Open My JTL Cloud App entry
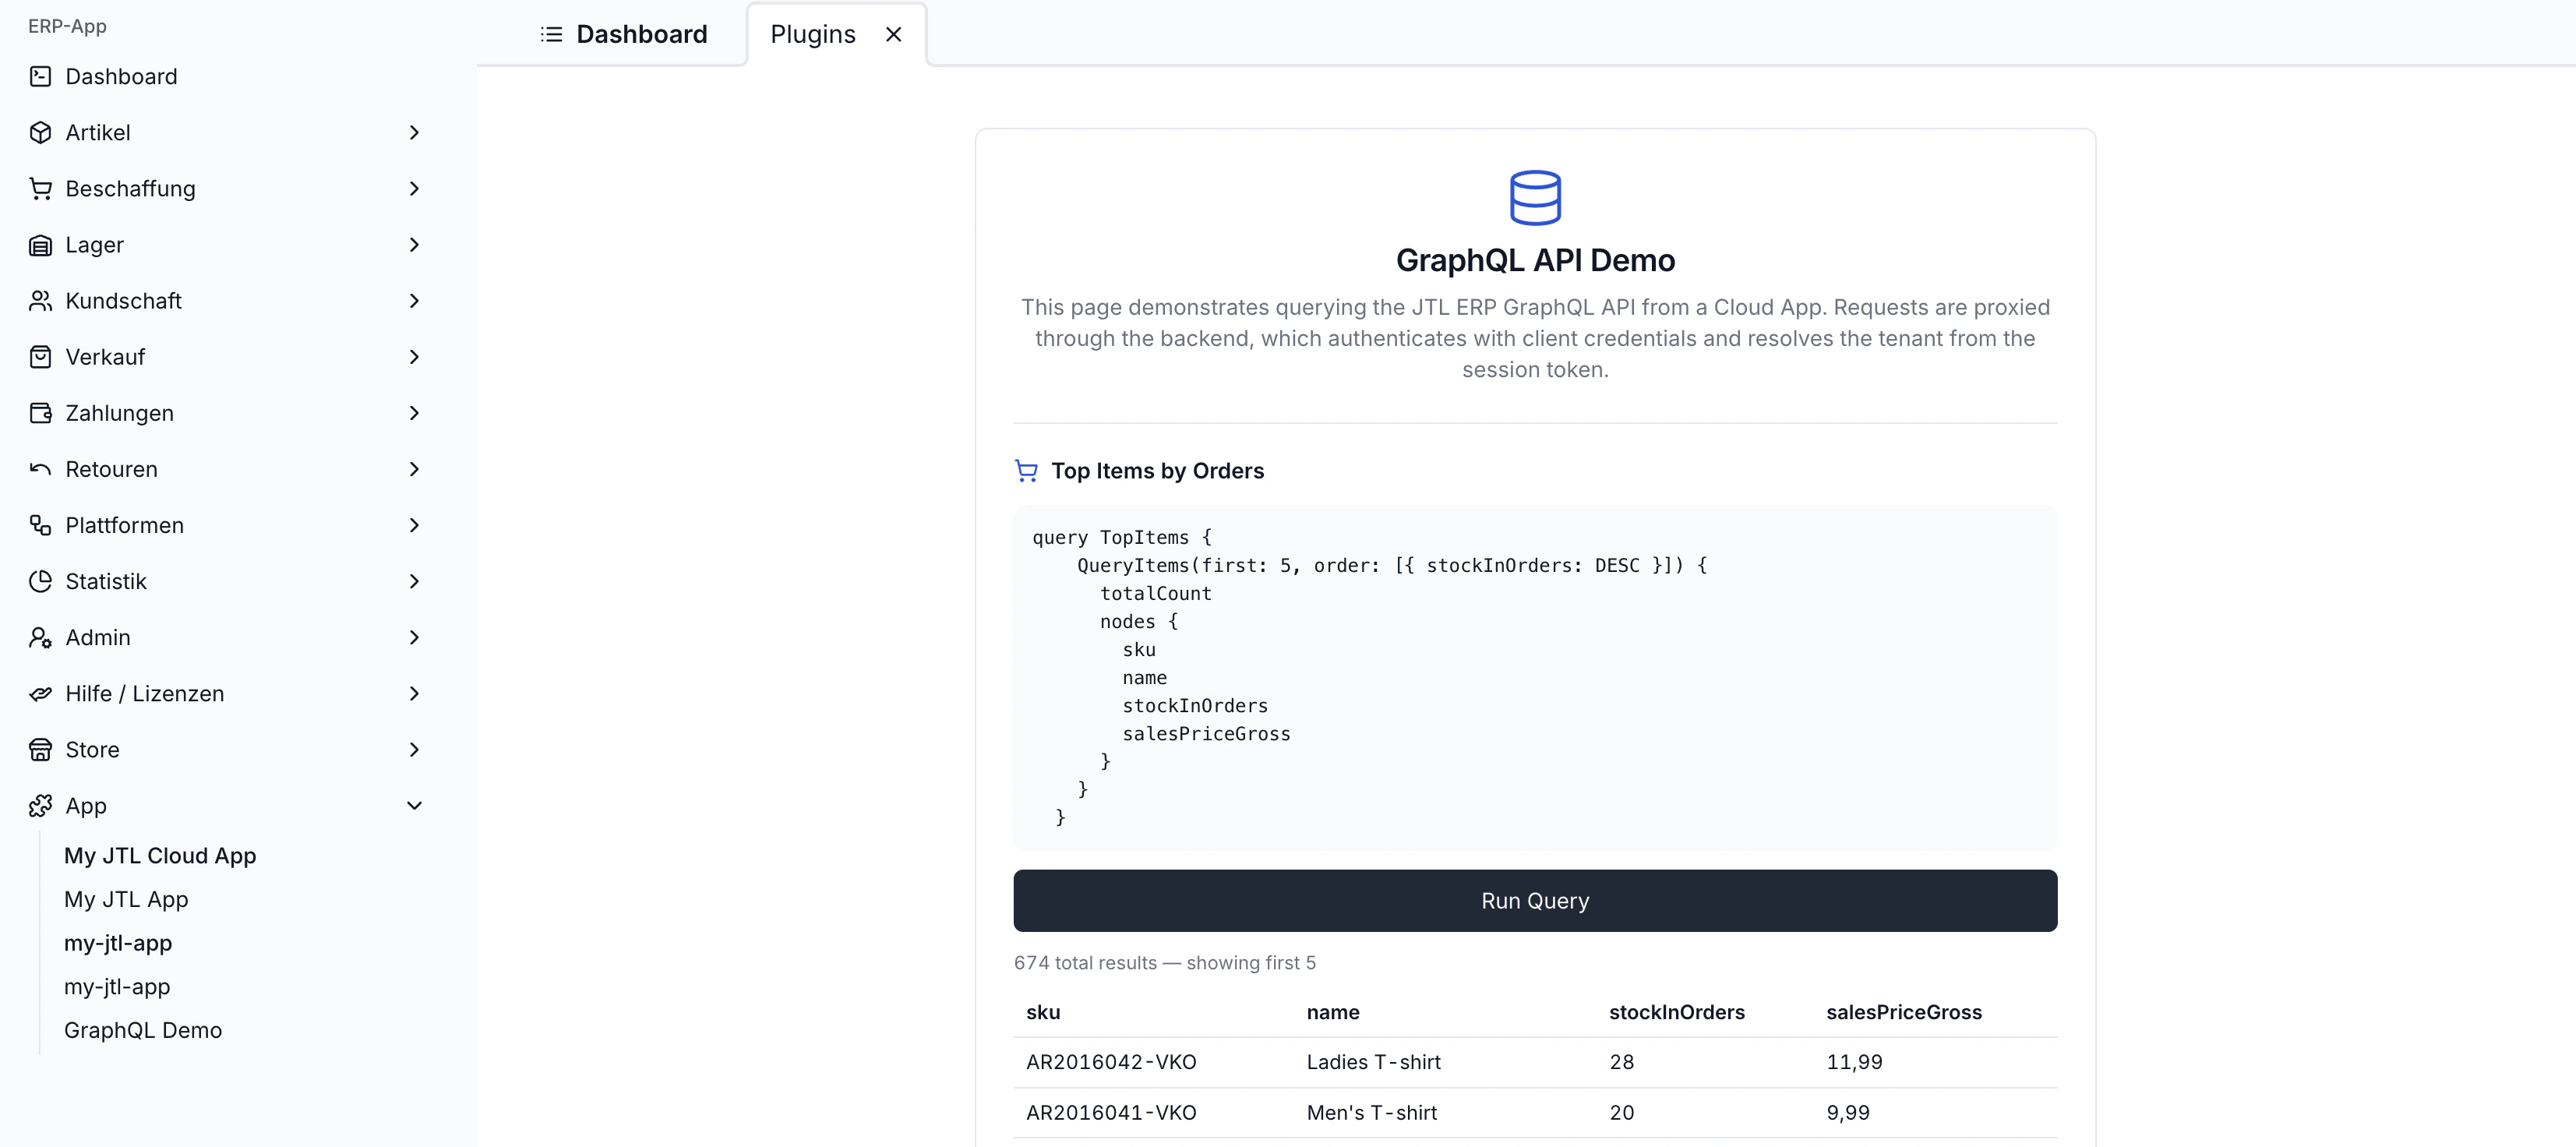The width and height of the screenshot is (2576, 1147). pos(160,856)
